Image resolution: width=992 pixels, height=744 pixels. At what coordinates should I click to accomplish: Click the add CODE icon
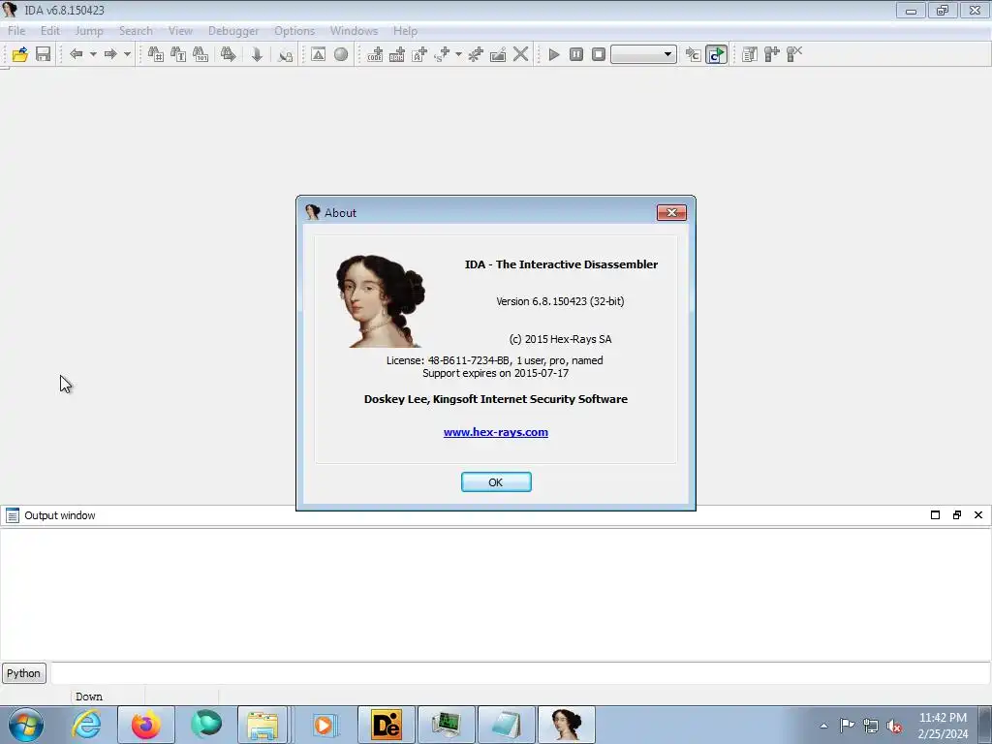click(x=375, y=54)
